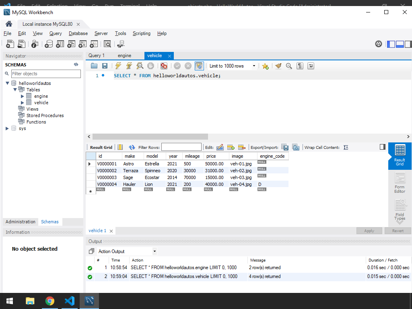This screenshot has width=412, height=309.
Task: Click the Explain query magnifier-lightning icon
Action: pos(140,66)
